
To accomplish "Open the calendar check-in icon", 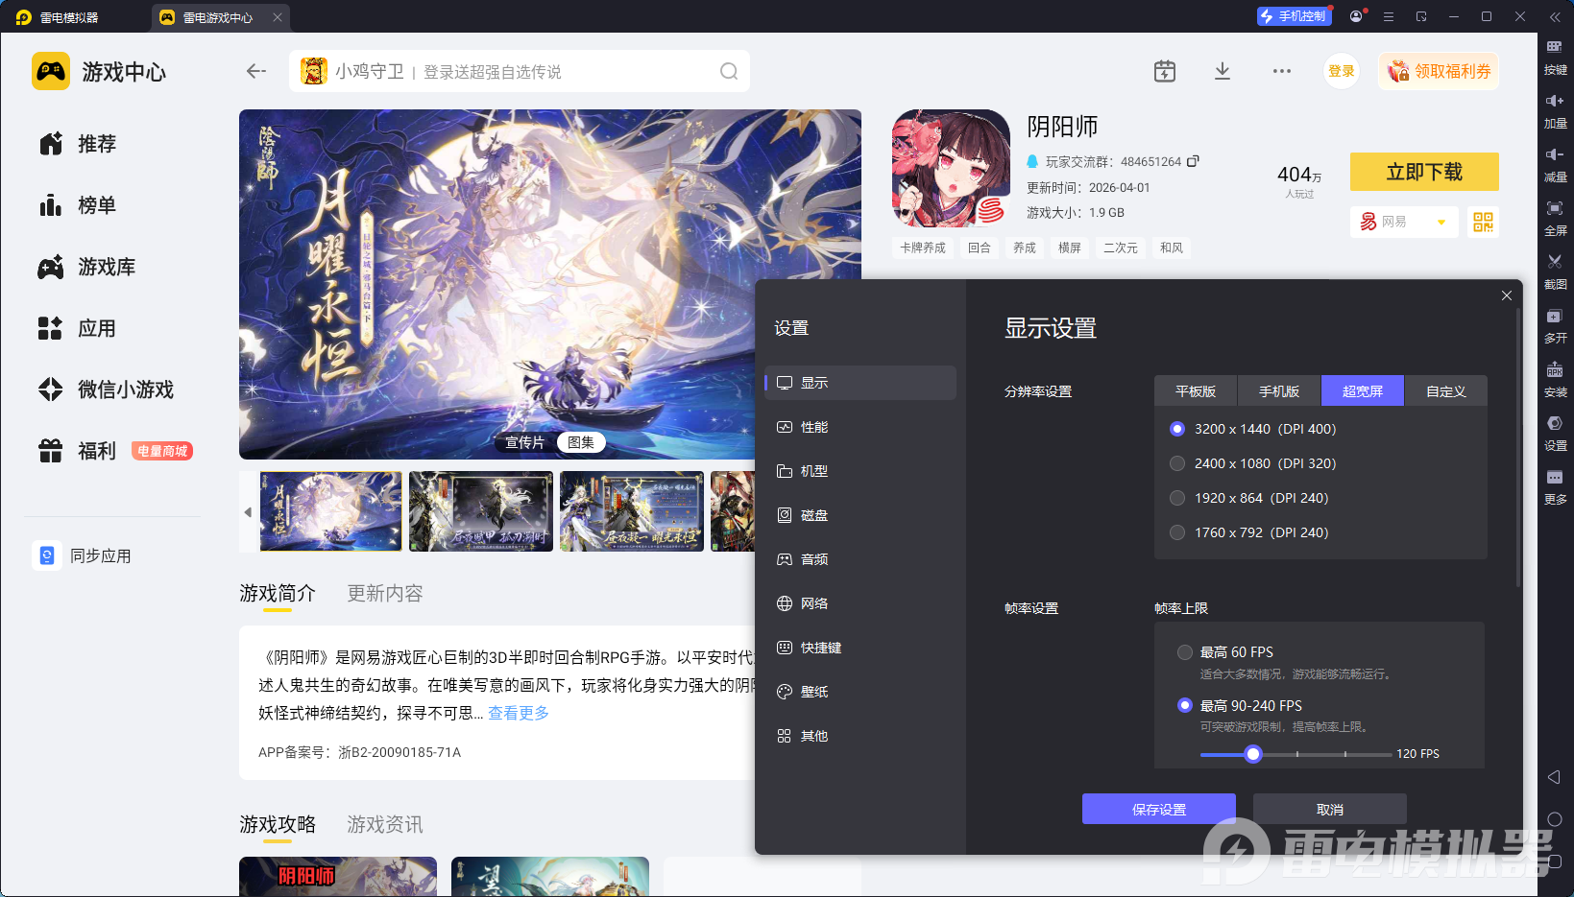I will tap(1165, 71).
